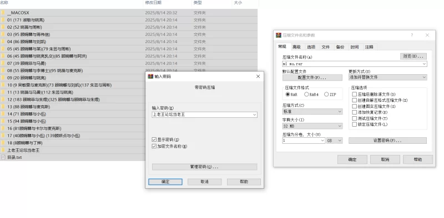Click the folder icon of row 01 (171
This screenshot has width=444, height=218.
coord(3,20)
